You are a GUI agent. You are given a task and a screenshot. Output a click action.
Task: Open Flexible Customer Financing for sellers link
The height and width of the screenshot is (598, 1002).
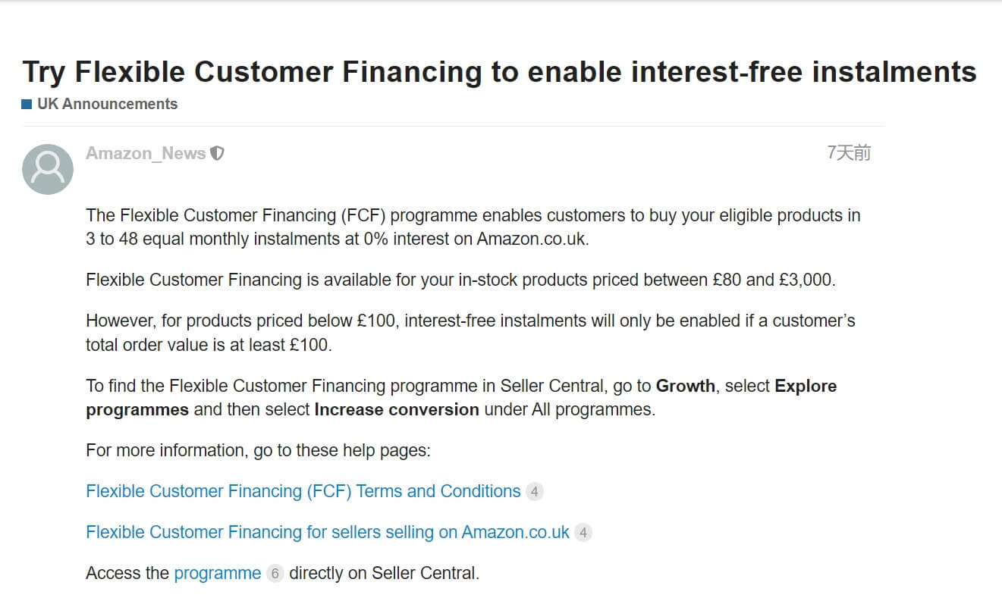tap(327, 532)
